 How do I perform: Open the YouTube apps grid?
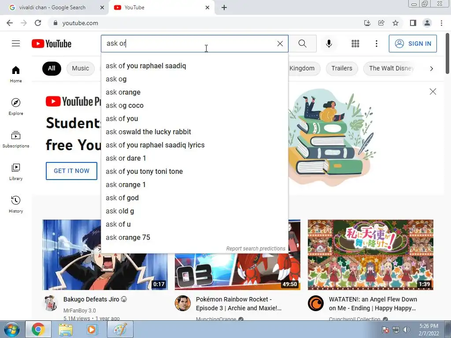coord(355,44)
